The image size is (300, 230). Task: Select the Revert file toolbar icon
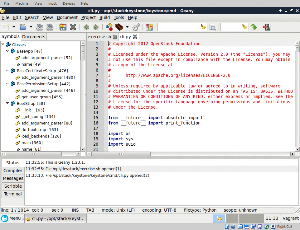(63, 27)
